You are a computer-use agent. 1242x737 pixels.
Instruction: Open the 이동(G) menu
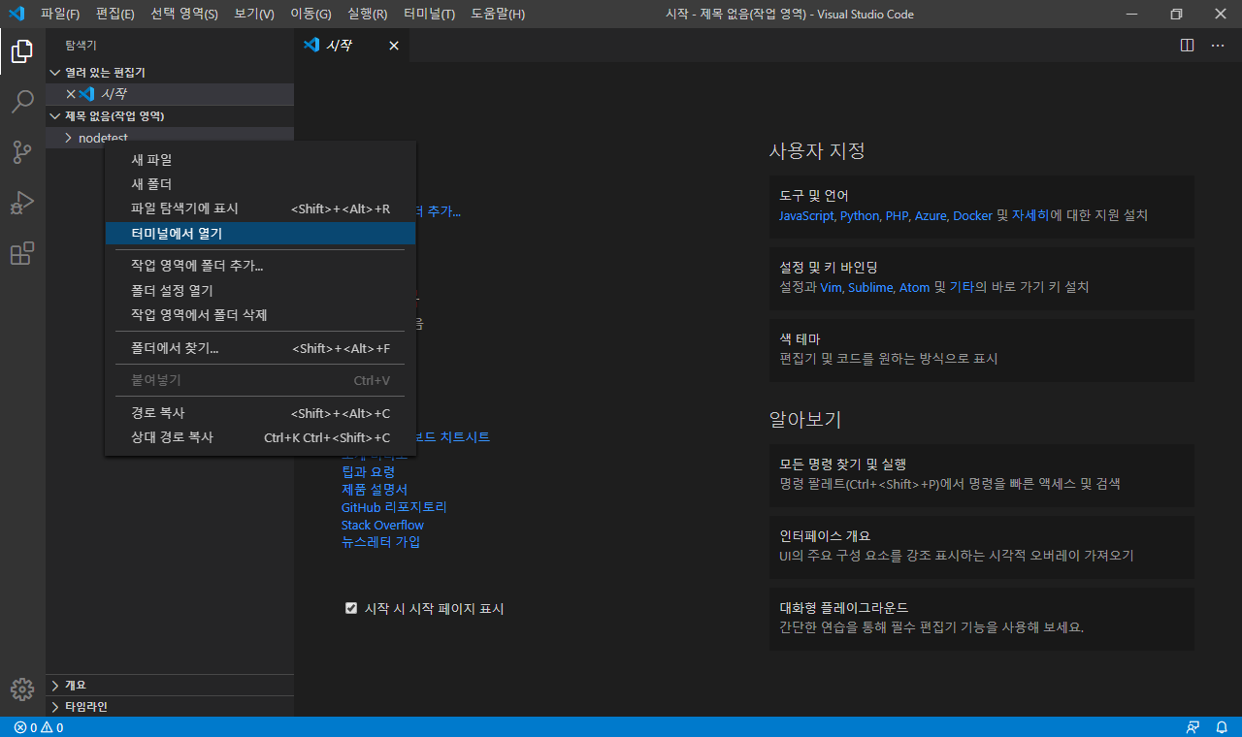coord(310,15)
